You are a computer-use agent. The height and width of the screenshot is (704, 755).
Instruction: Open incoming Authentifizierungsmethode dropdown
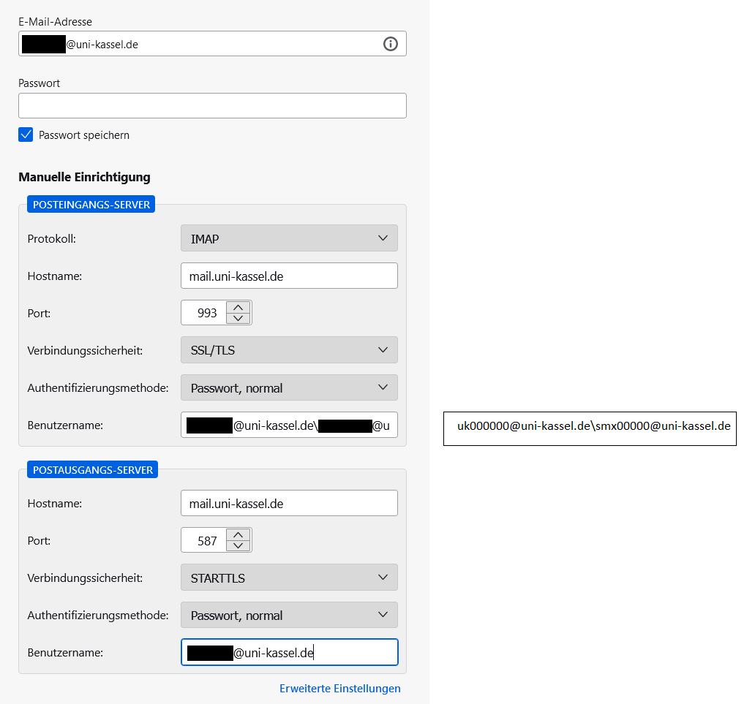tap(289, 388)
